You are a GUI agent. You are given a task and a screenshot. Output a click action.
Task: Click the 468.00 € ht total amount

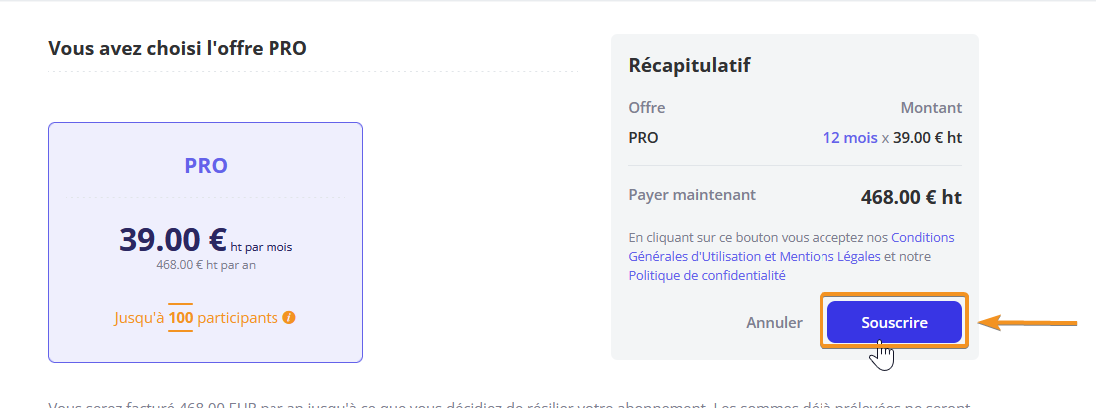911,197
